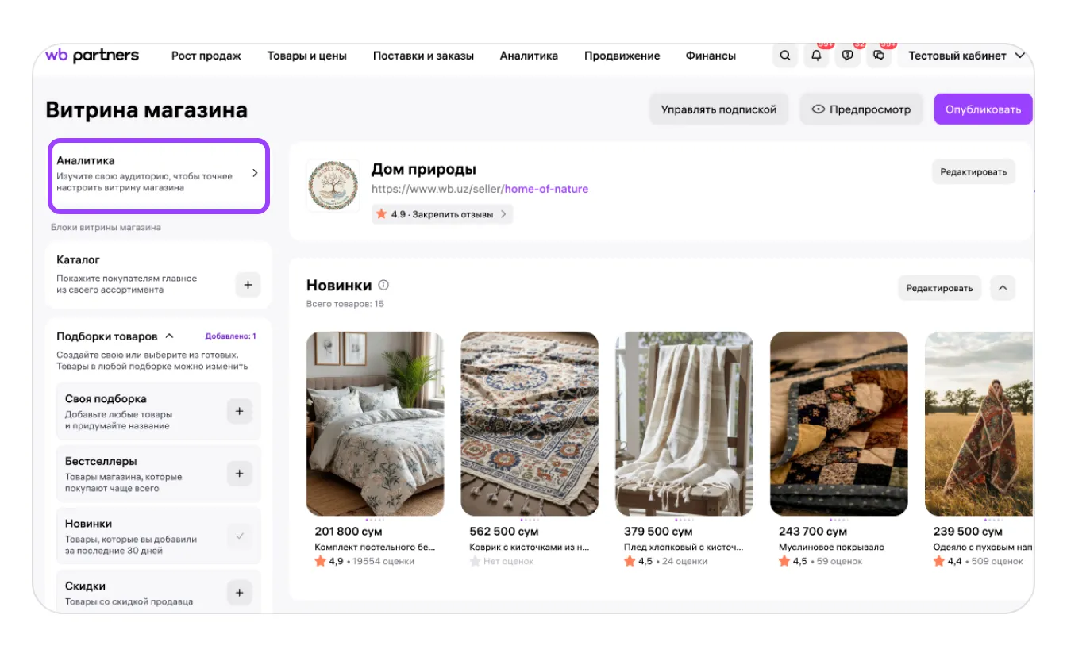Add Своя подборка with plus icon
The height and width of the screenshot is (657, 1067).
240,411
